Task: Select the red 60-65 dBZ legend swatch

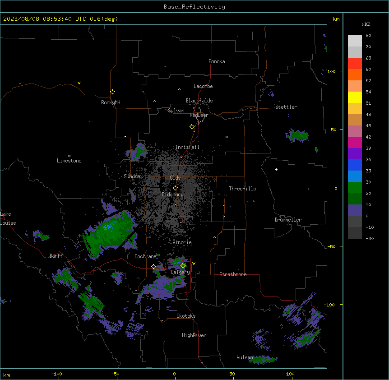Action: click(355, 64)
